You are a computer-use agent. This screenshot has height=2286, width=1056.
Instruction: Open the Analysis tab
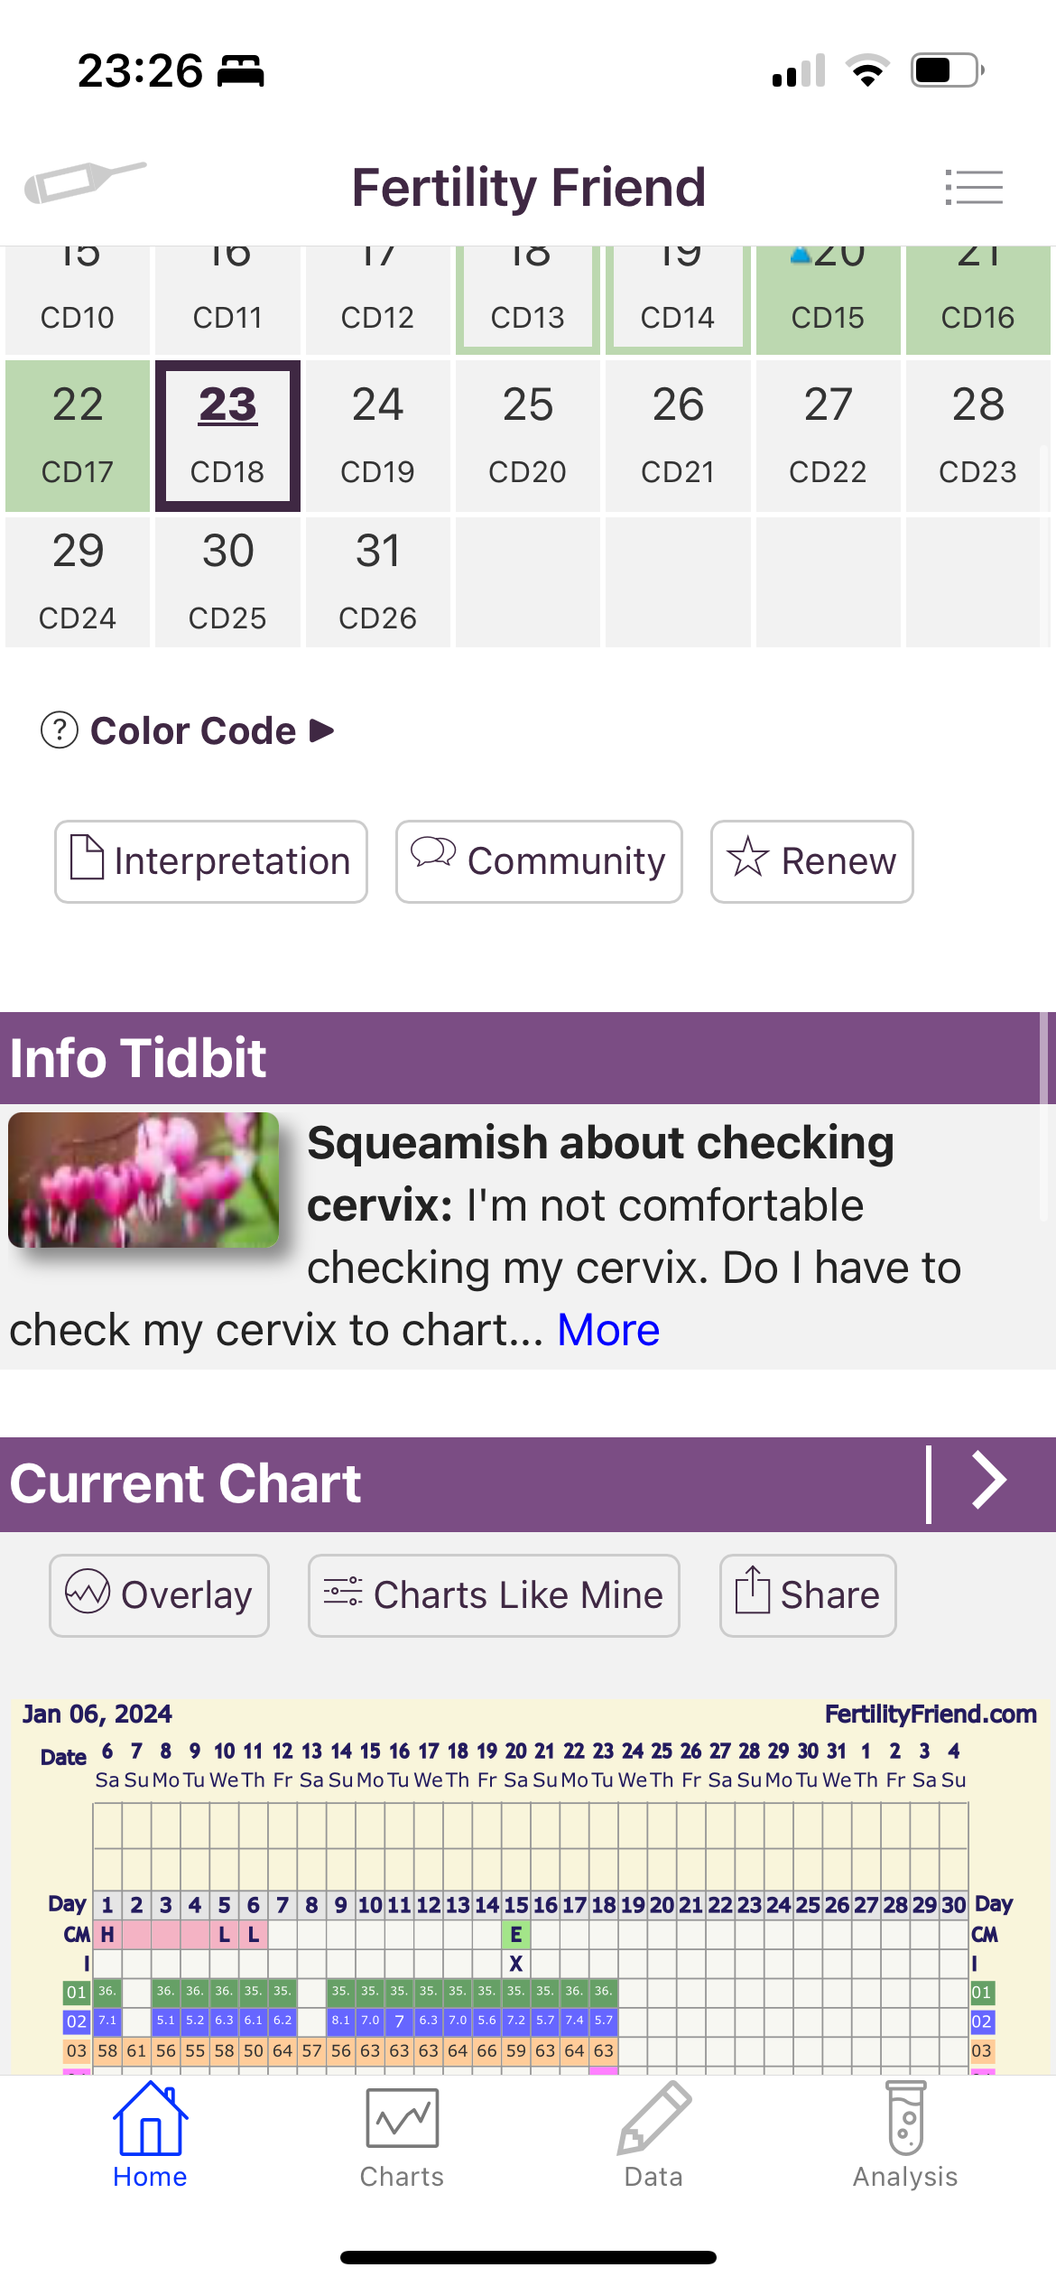tap(905, 2136)
